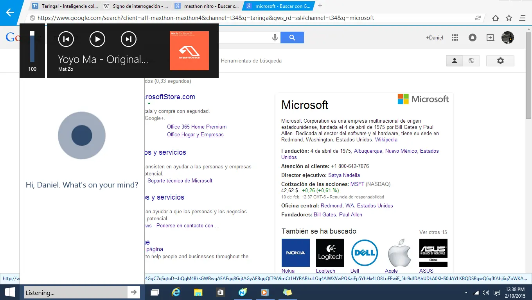
Task: Play the Yoyo Ma track
Action: pyautogui.click(x=97, y=39)
